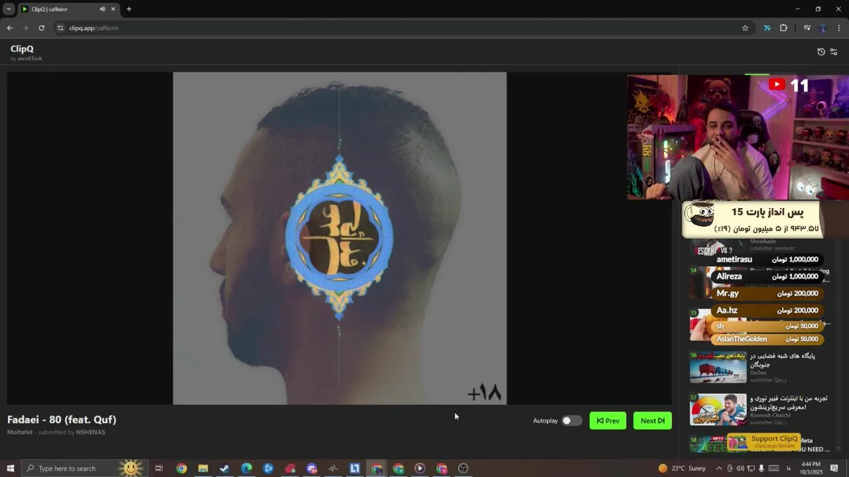This screenshot has height=477, width=849.
Task: Click the Support ClipQ donate banner
Action: tap(764, 442)
